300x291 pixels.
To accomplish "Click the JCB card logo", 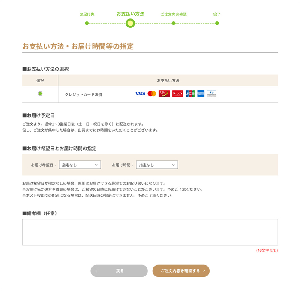I will 190,94.
